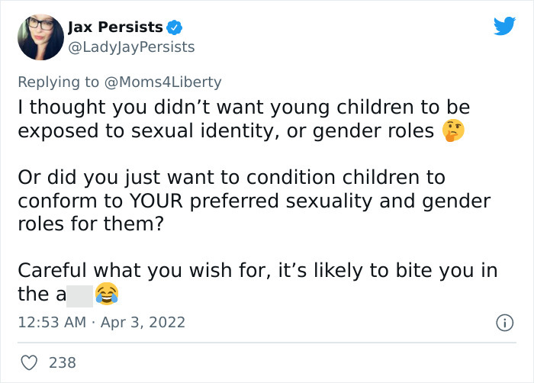Viewport: 534px width, 383px height.
Task: Click the phrase "sexual identity"
Action: [185, 130]
